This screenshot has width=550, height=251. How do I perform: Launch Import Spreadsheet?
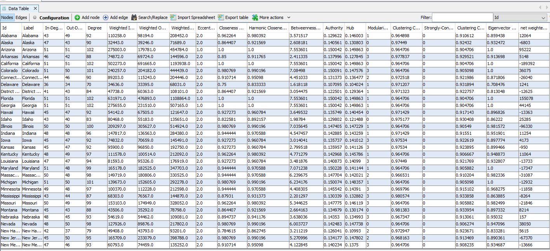click(193, 17)
